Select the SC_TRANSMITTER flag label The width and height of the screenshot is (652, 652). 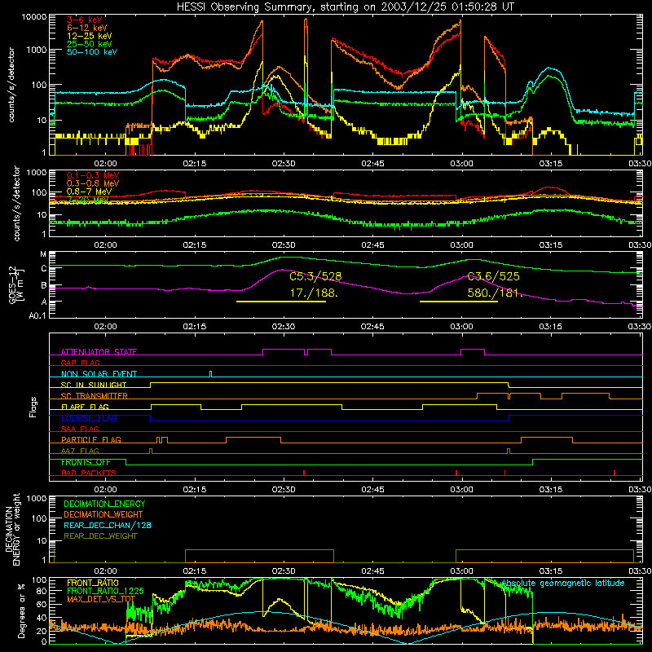[95, 396]
